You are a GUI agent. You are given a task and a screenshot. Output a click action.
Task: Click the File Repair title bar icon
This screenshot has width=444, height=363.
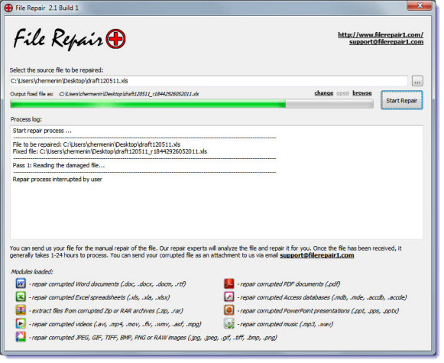click(8, 8)
